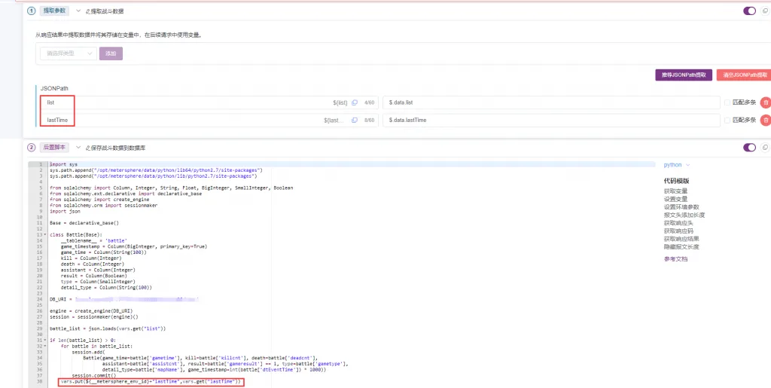Viewport: 771px width, 388px height.
Task: Click the 清空JSONPath提取 button
Action: coord(743,75)
